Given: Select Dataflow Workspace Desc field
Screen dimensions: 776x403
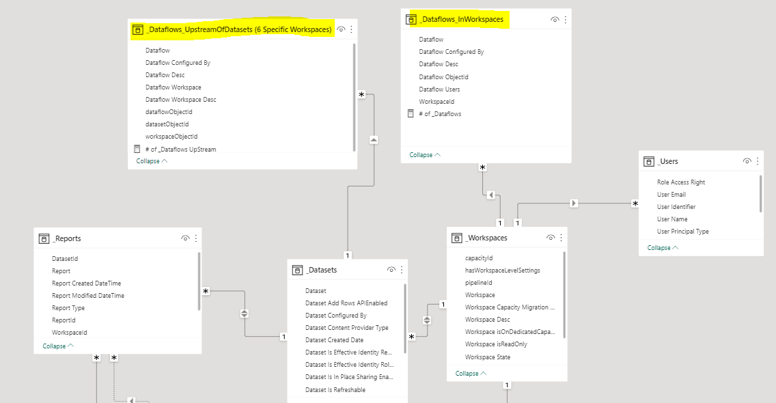Looking at the screenshot, I should click(x=180, y=100).
